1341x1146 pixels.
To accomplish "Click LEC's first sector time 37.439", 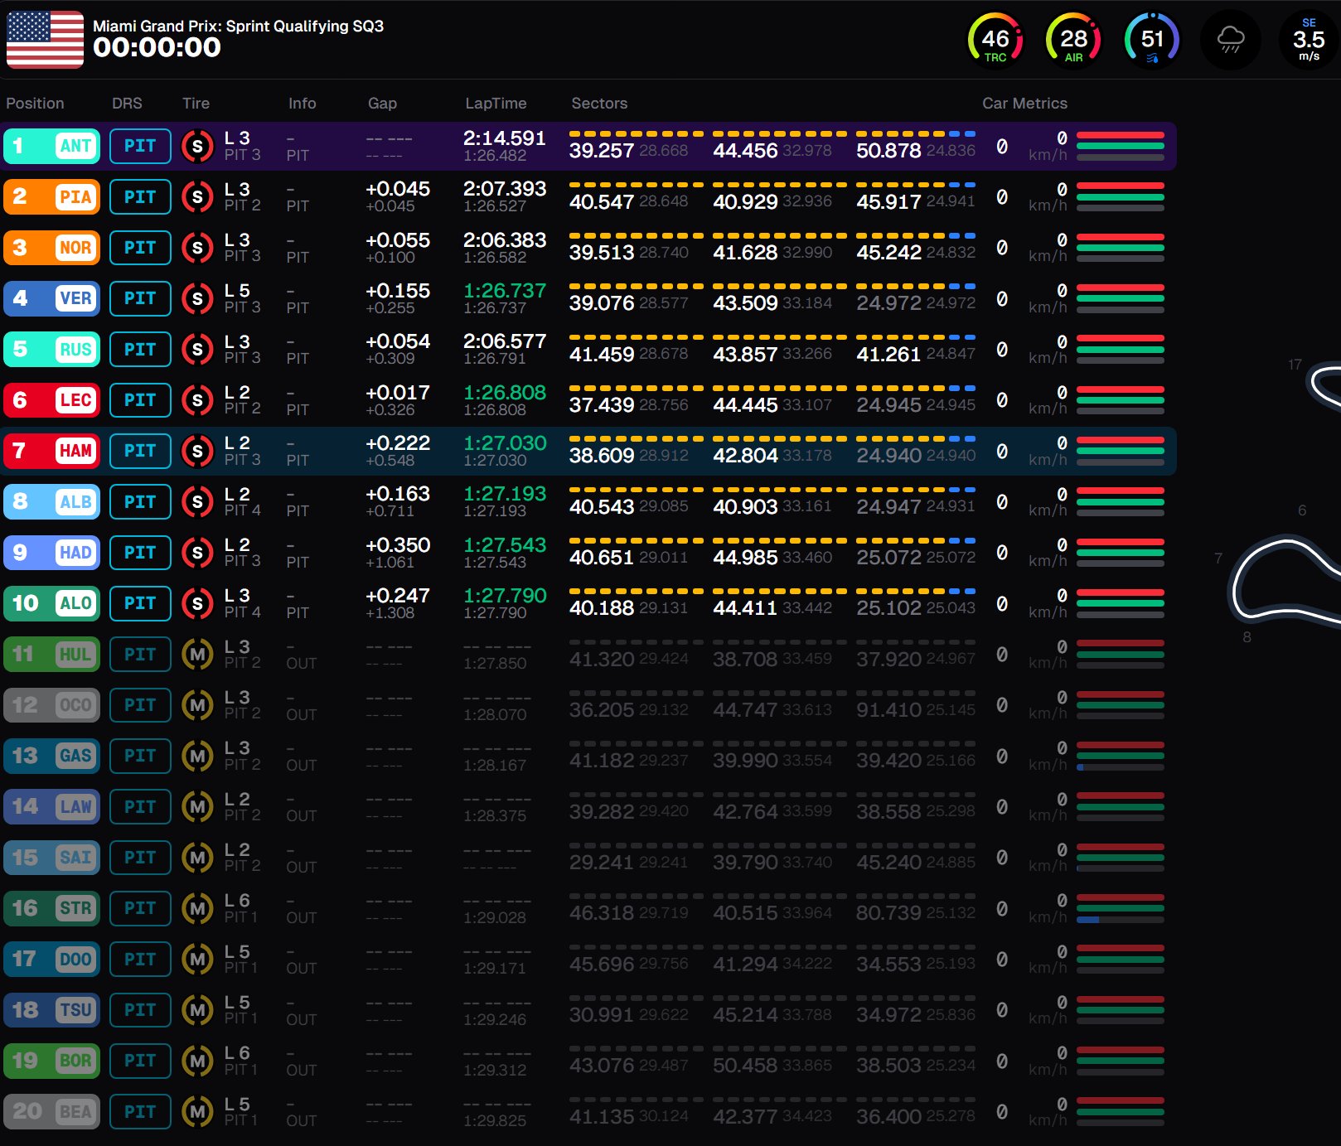I will (602, 404).
